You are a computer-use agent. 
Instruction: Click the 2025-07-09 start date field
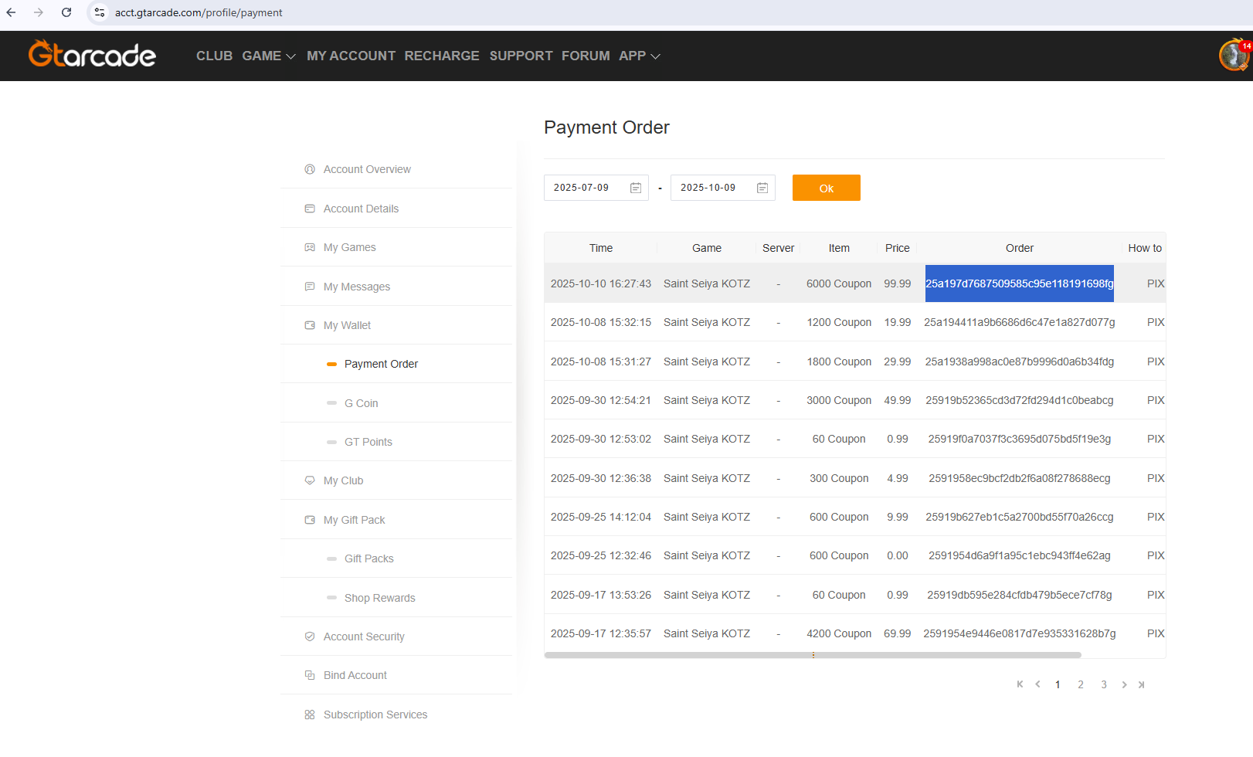(x=582, y=188)
